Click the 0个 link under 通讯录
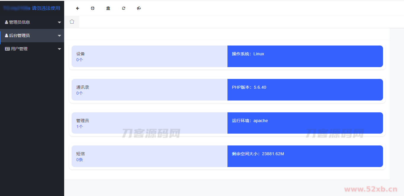This screenshot has height=196, width=404. coord(79,93)
